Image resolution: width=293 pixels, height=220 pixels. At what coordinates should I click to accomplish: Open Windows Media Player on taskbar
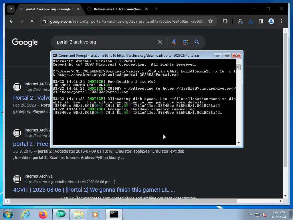coord(96,214)
